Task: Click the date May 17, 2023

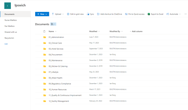Action: pyautogui.click(x=94, y=43)
